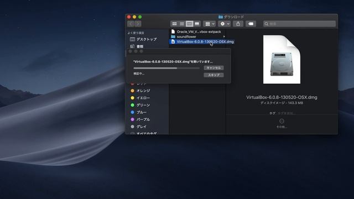Image resolution: width=354 pixels, height=199 pixels.
Task: Click the Finder search field
Action: [x=299, y=24]
